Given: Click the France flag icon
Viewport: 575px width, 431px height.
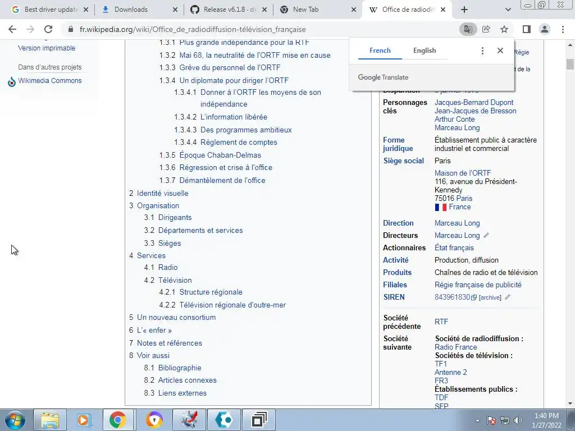Looking at the screenshot, I should [440, 207].
